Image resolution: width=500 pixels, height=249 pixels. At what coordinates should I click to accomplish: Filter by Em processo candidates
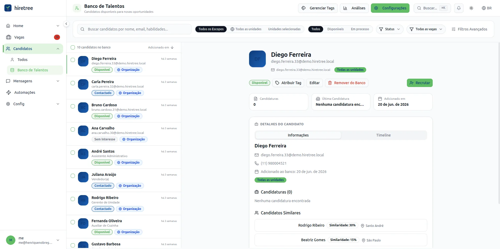(360, 29)
